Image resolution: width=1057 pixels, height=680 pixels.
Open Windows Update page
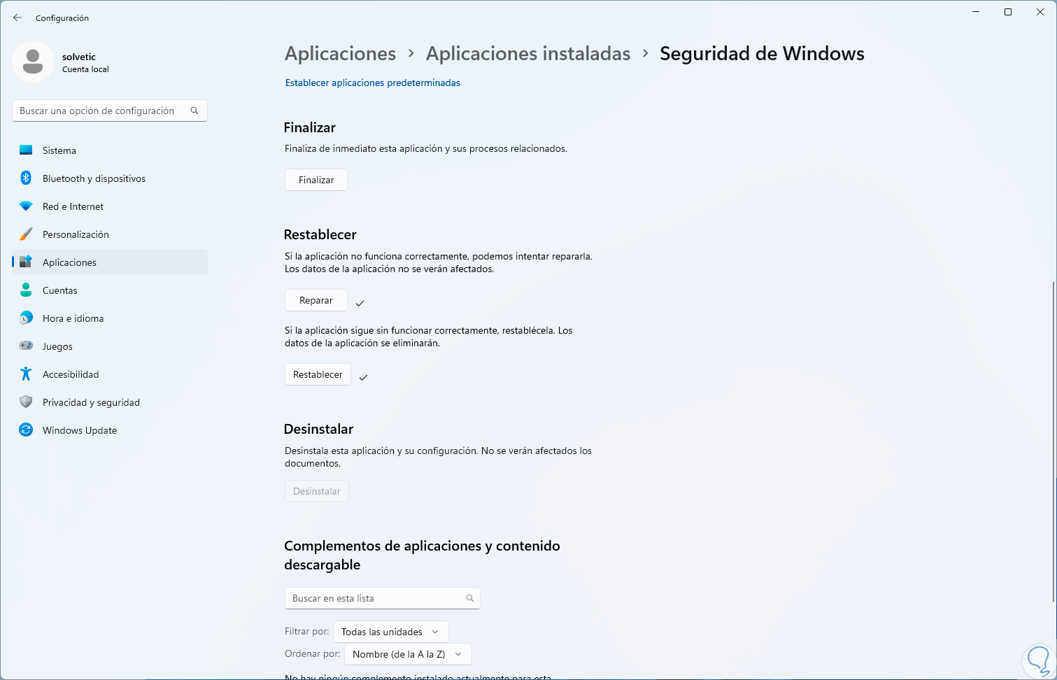pos(110,430)
